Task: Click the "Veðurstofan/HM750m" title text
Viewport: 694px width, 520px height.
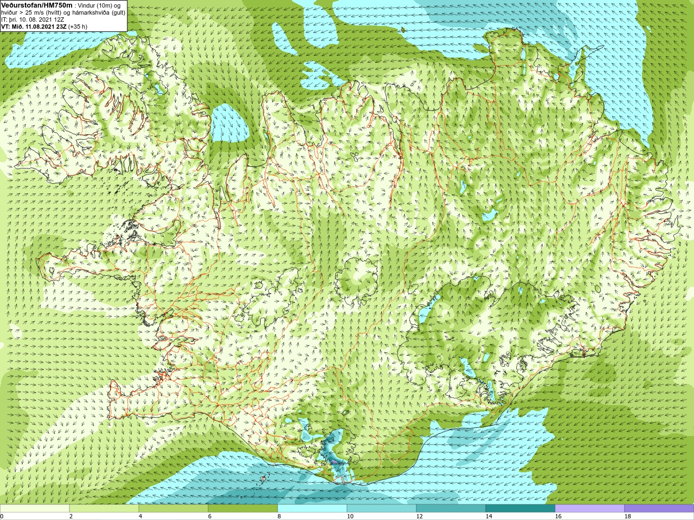Action: tap(37, 5)
